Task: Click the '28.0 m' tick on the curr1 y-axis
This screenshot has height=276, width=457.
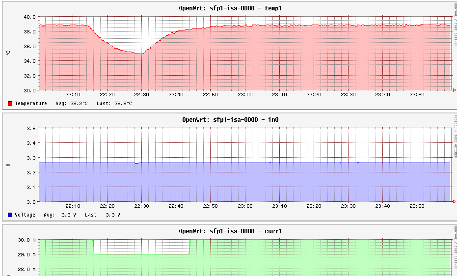Action: pyautogui.click(x=27, y=269)
